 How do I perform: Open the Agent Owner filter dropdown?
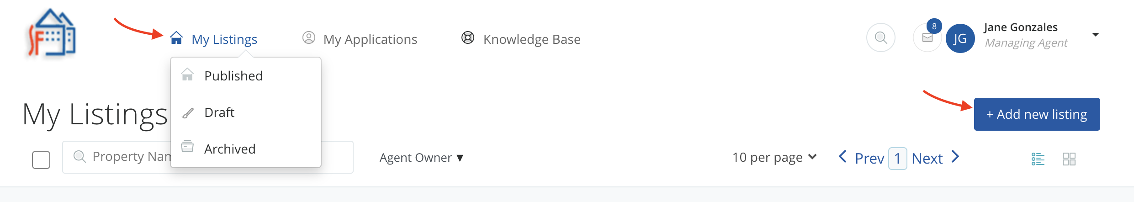(421, 158)
